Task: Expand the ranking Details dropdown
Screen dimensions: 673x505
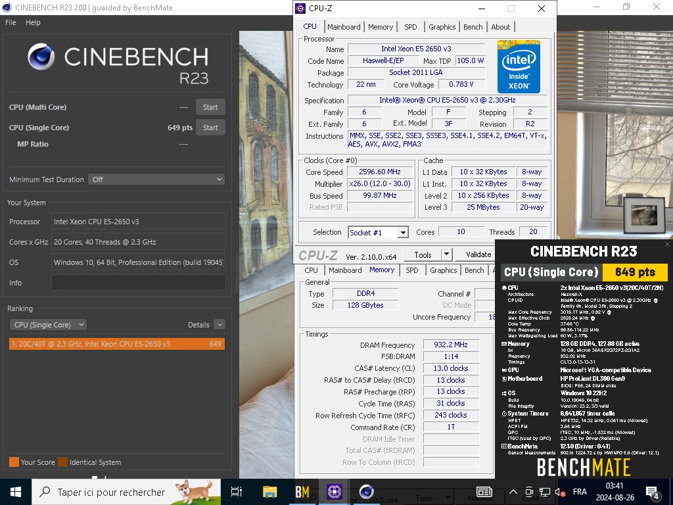Action: (x=220, y=325)
